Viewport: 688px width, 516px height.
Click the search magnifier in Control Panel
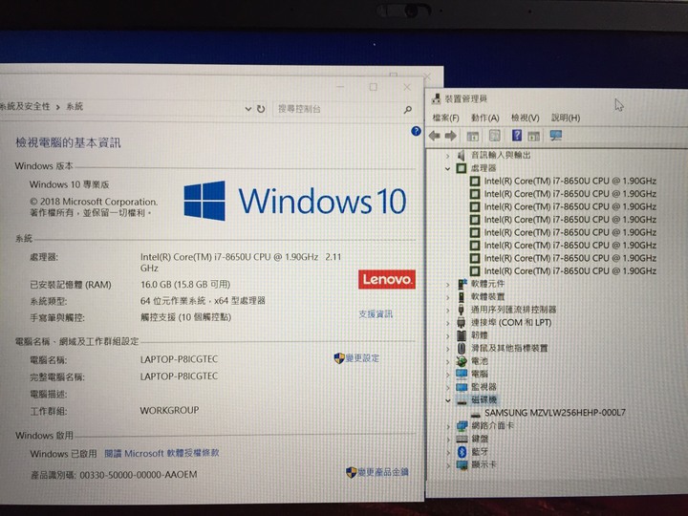[408, 109]
